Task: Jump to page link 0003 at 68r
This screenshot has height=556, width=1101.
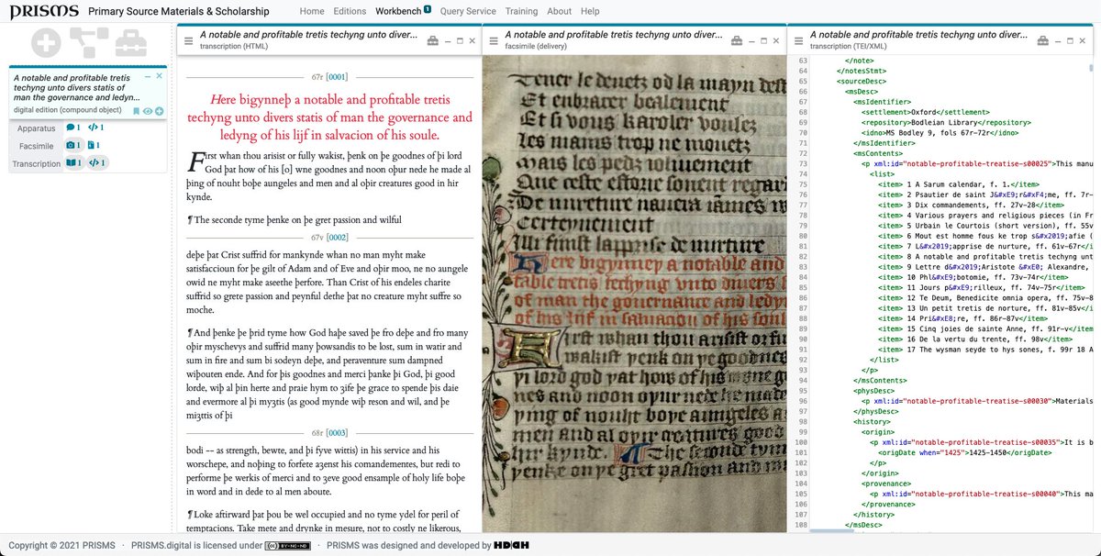Action: 338,432
